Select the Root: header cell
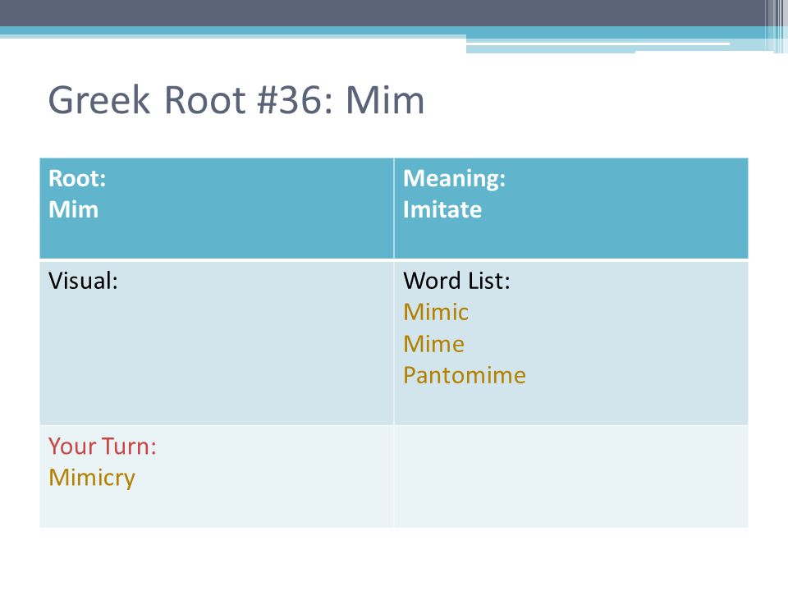788x591 pixels. pos(217,208)
